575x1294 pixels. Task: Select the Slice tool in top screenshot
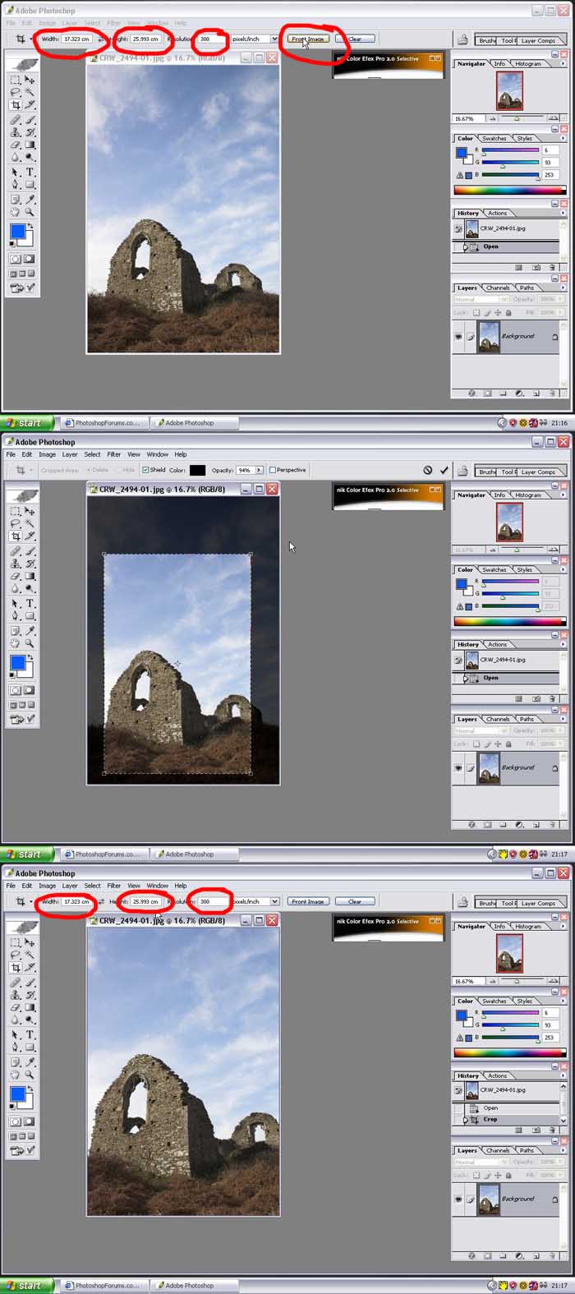point(30,105)
